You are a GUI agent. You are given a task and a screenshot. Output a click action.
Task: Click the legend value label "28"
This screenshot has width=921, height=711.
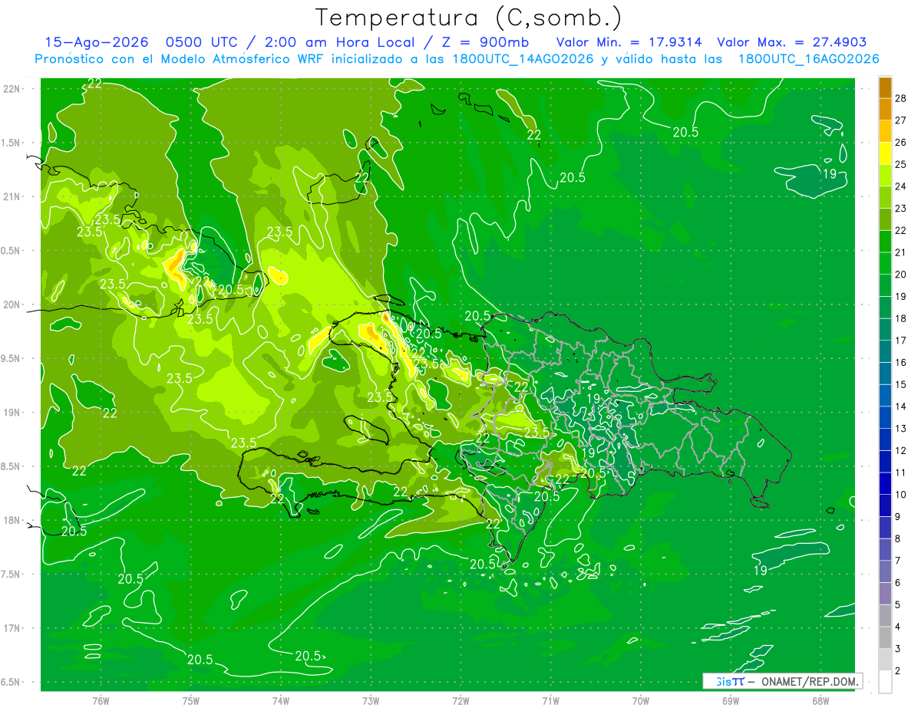tap(900, 98)
